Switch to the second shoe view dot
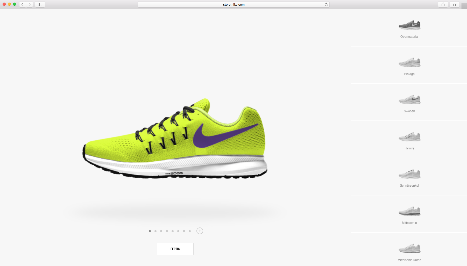Screen dimensions: 467x266 pos(155,231)
